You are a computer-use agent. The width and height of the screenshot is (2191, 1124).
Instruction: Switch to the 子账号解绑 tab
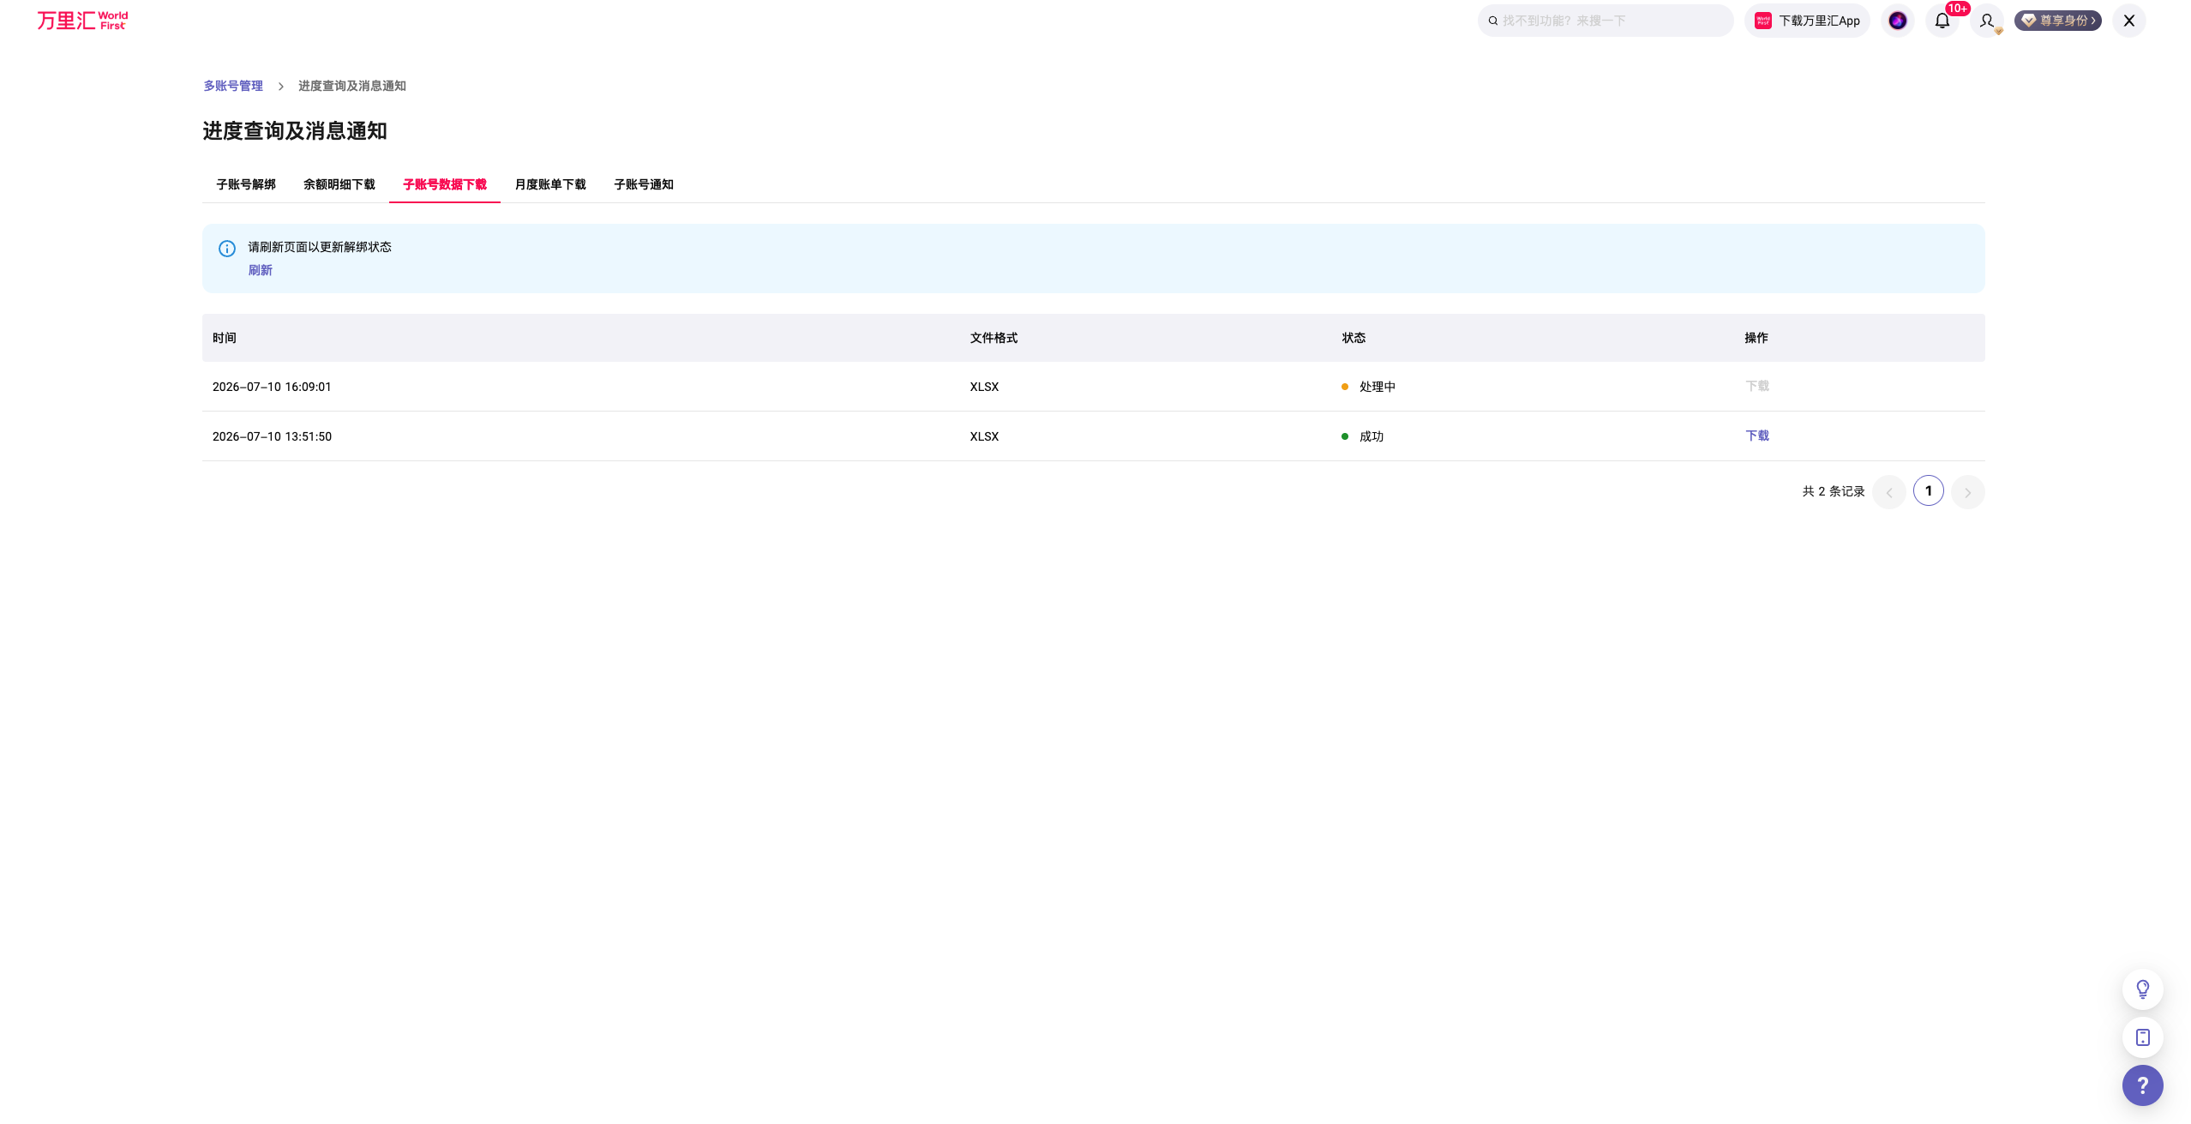click(x=246, y=184)
